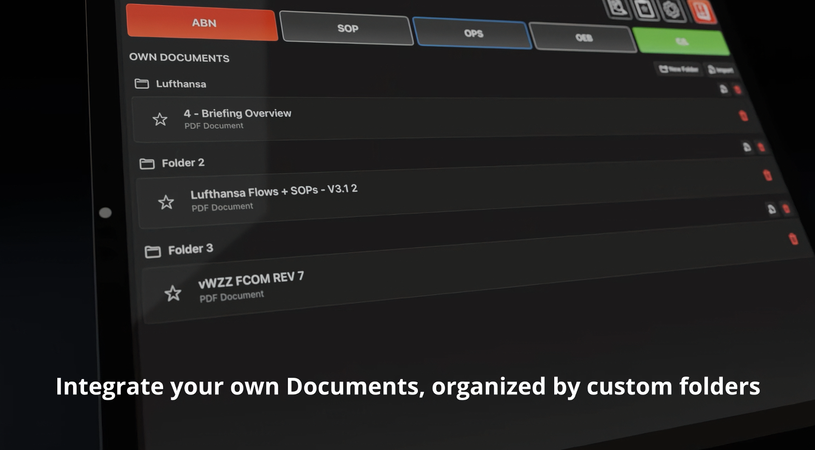The height and width of the screenshot is (450, 815).
Task: Import a file into Folder 2
Action: coord(747,147)
